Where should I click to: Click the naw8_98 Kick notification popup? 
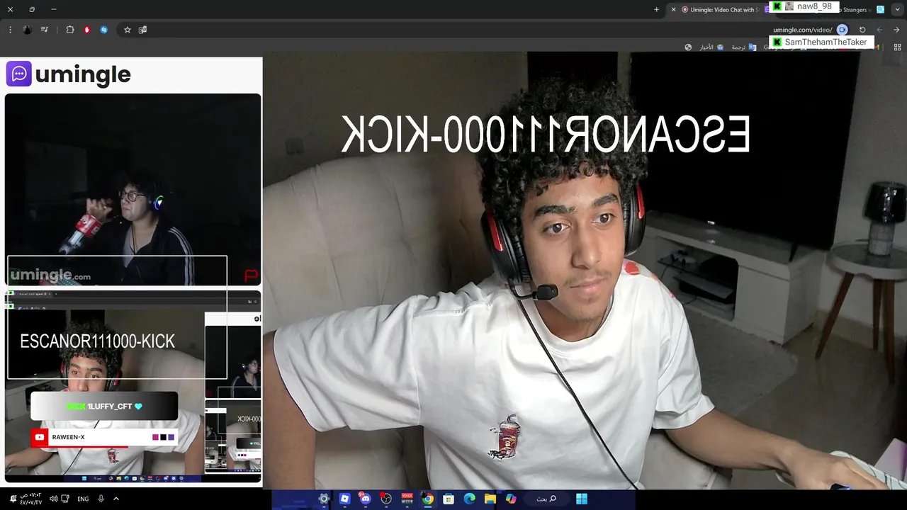(x=804, y=6)
